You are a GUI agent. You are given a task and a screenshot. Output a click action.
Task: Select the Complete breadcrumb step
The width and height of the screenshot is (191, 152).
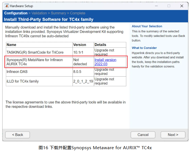click(x=78, y=13)
